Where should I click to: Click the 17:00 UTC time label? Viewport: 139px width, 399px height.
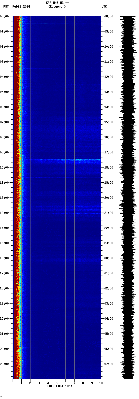click(x=109, y=152)
